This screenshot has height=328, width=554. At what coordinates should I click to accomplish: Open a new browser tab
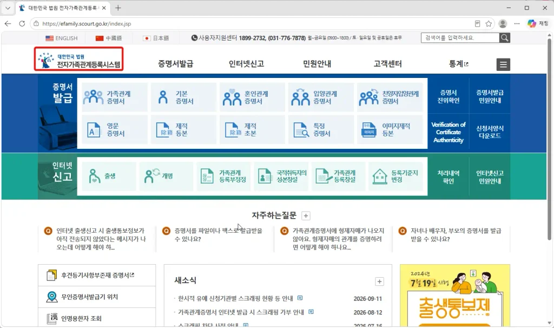118,8
